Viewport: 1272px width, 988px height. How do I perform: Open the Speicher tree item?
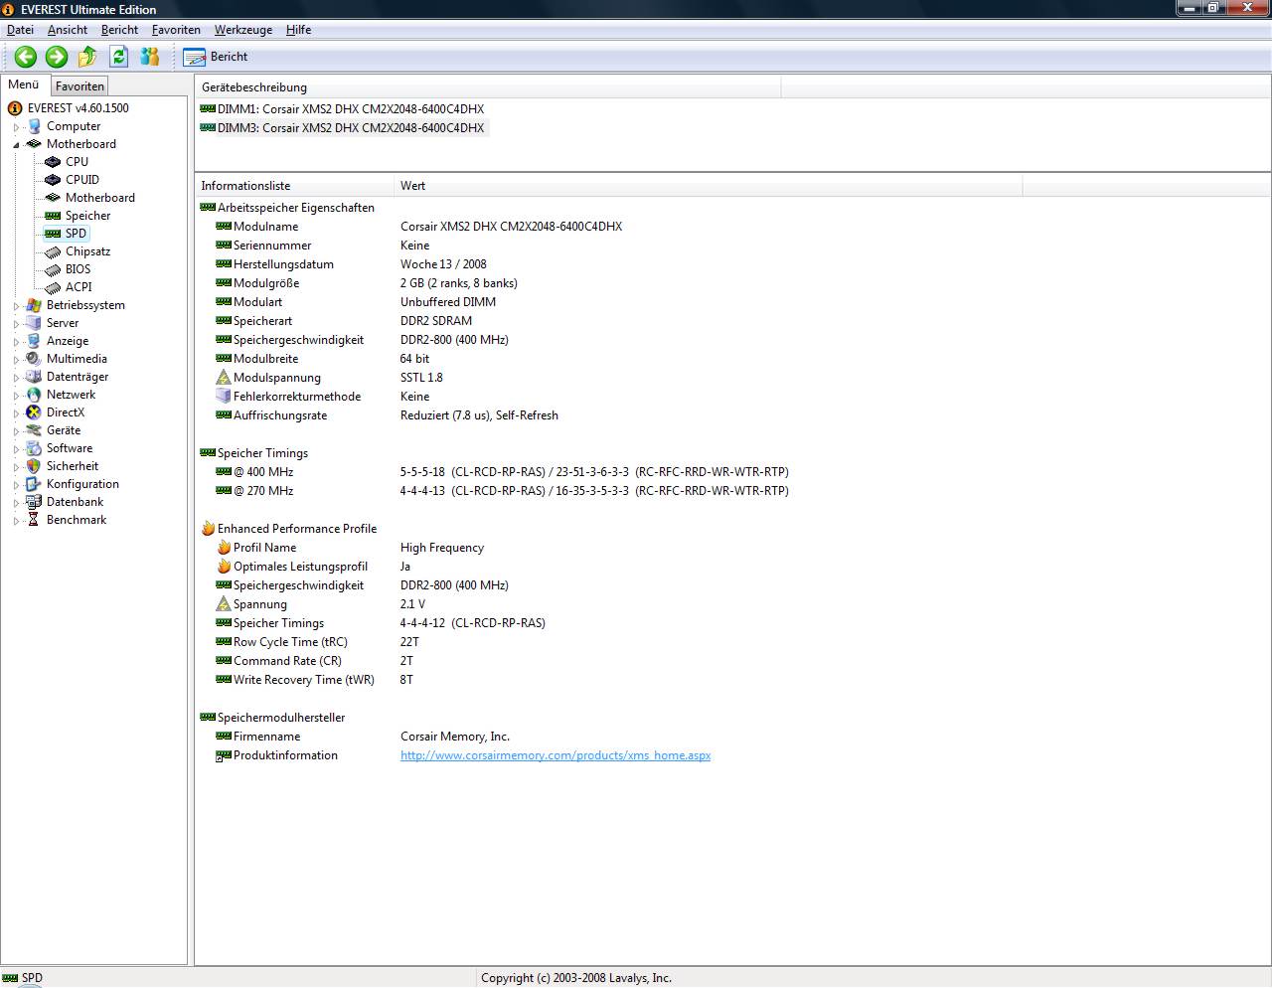[87, 216]
